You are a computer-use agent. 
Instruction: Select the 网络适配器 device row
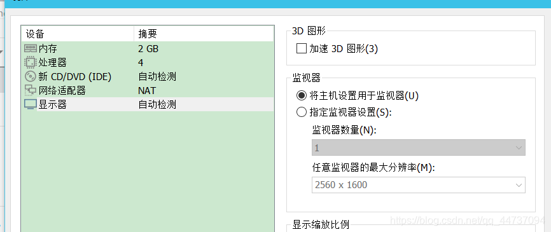coord(147,90)
